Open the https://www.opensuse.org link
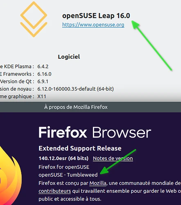181x205 pixels. (x=93, y=25)
